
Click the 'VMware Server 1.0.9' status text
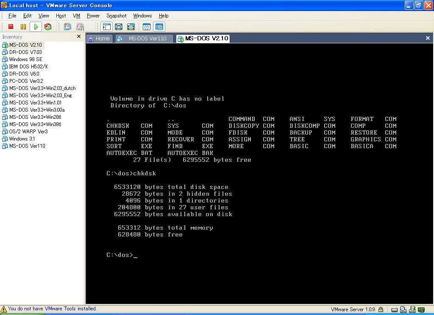353,309
